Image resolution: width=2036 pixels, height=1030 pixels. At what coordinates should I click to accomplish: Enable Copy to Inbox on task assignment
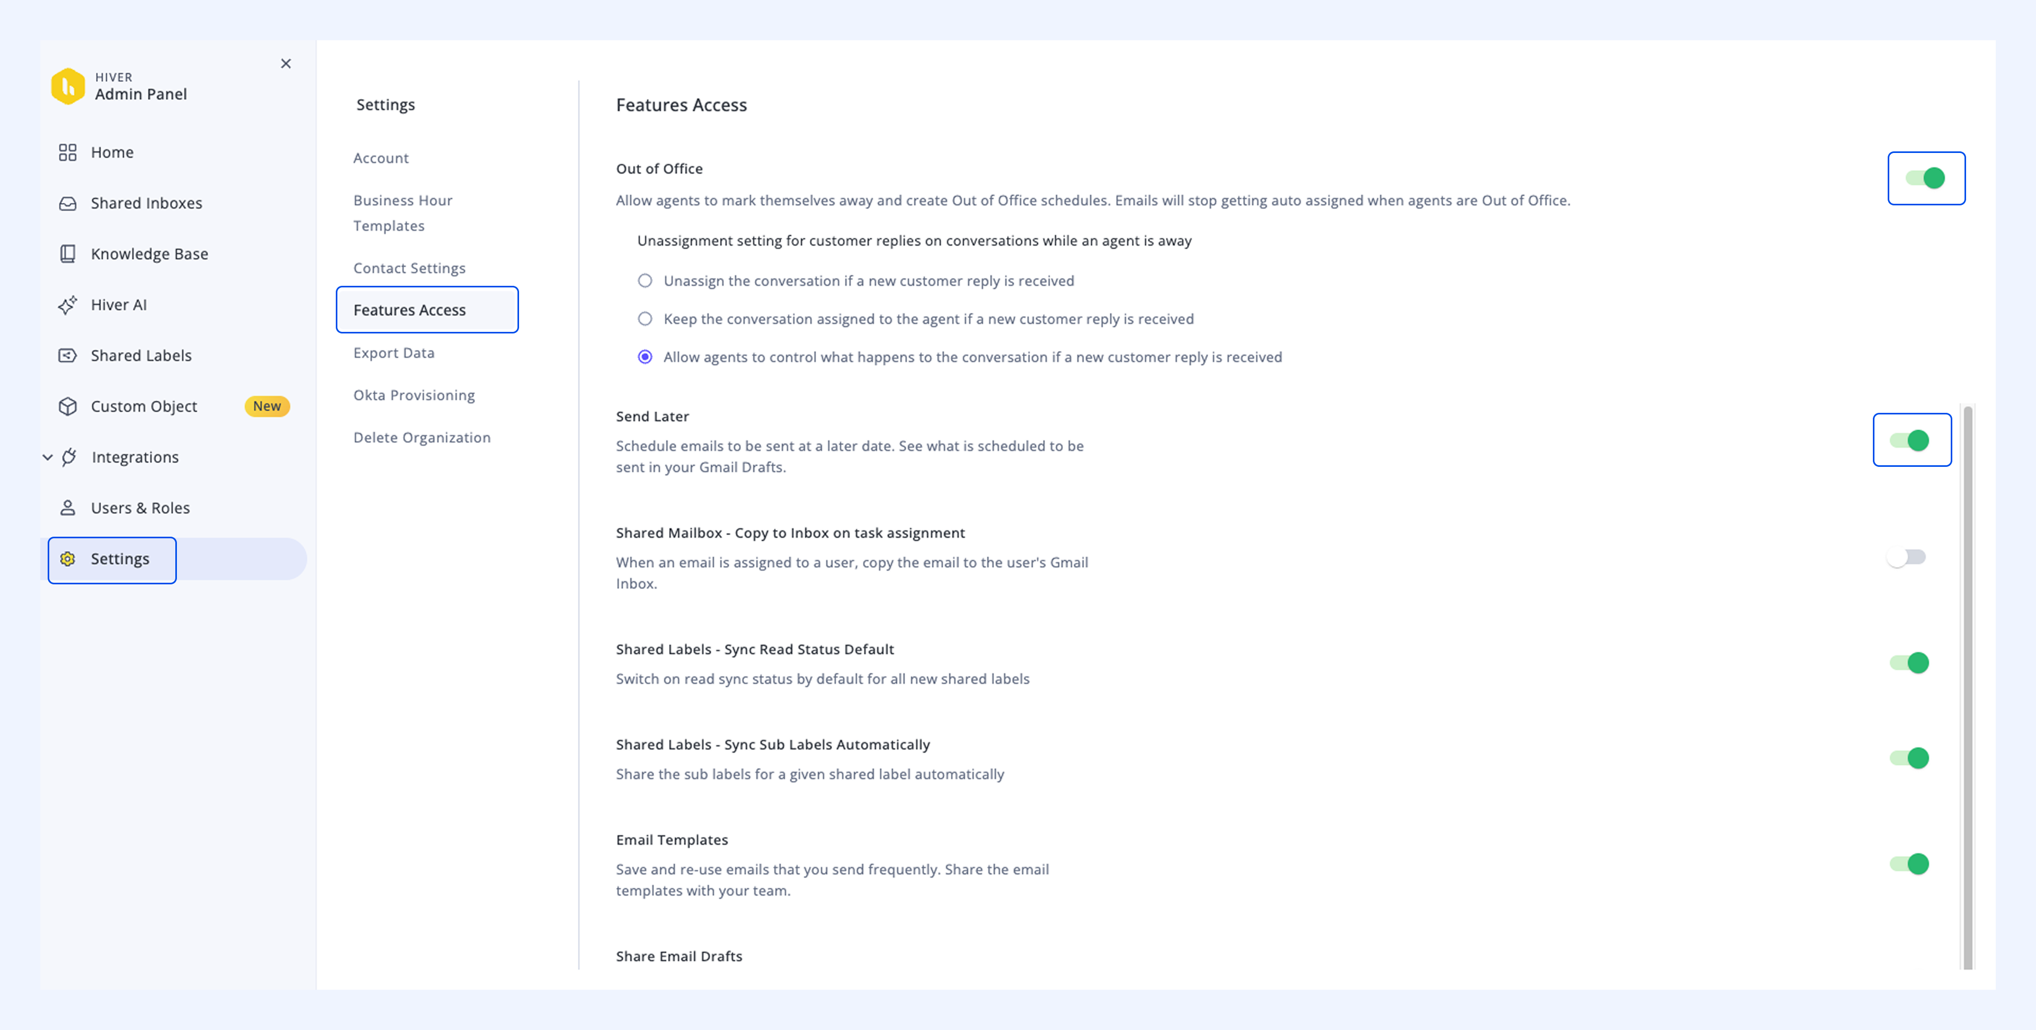pos(1906,558)
